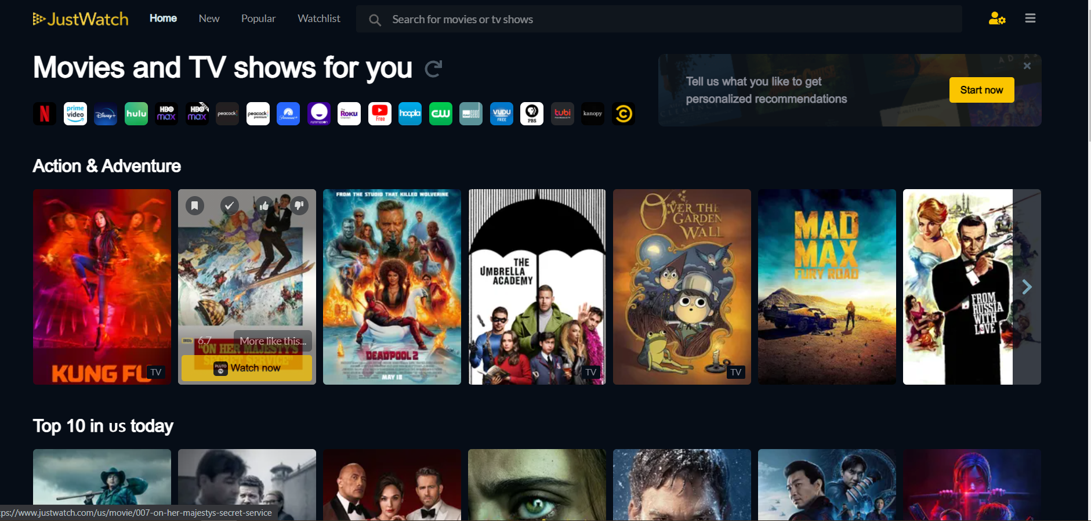This screenshot has width=1091, height=521.
Task: Open the account settings user icon
Action: 997,19
